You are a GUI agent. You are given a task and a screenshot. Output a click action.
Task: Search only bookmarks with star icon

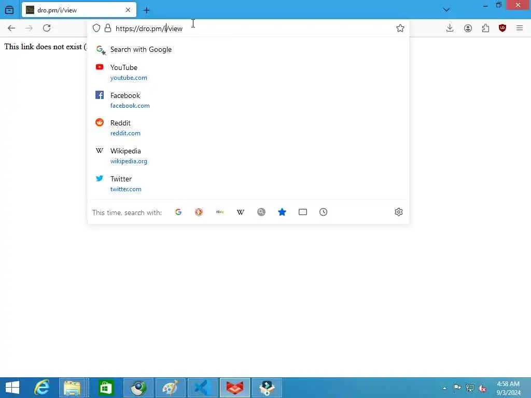tap(282, 212)
